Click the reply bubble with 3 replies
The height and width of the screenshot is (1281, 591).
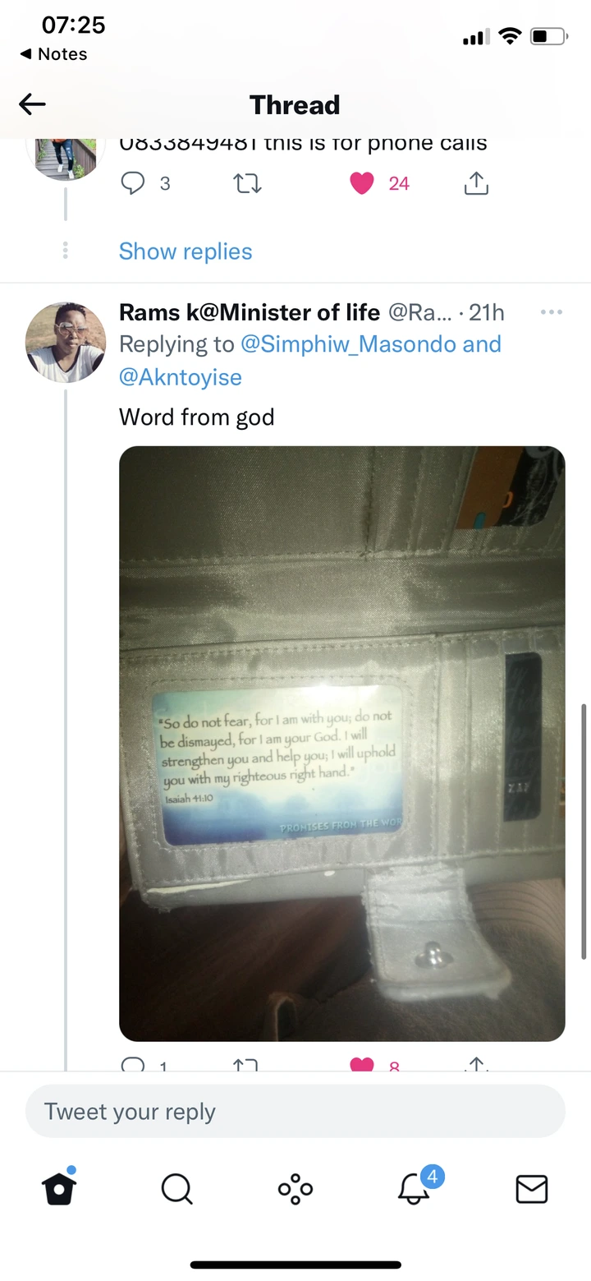[x=145, y=183]
